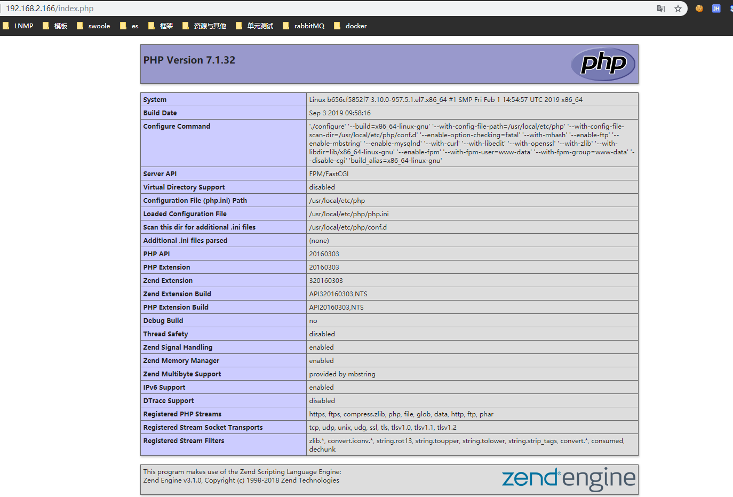The height and width of the screenshot is (497, 733).
Task: Click the PHP API label
Action: (156, 254)
